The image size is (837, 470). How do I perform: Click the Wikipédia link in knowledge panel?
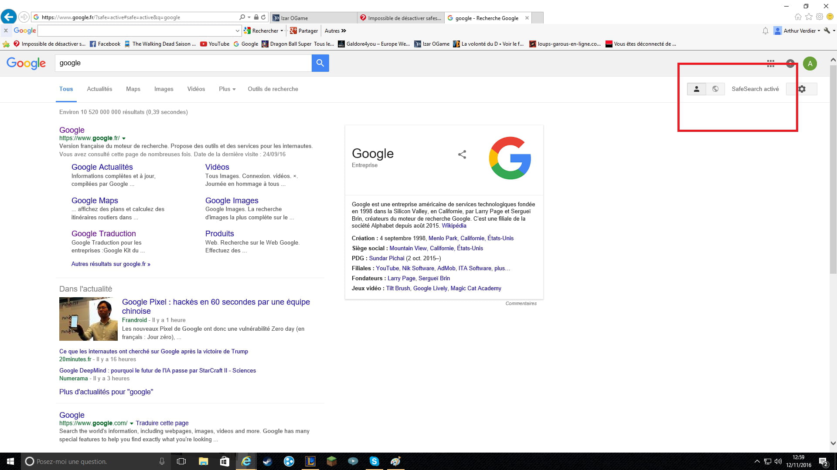pos(454,225)
